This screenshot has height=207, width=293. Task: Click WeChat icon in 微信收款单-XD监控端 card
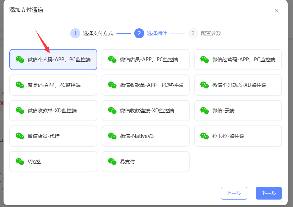click(20, 111)
